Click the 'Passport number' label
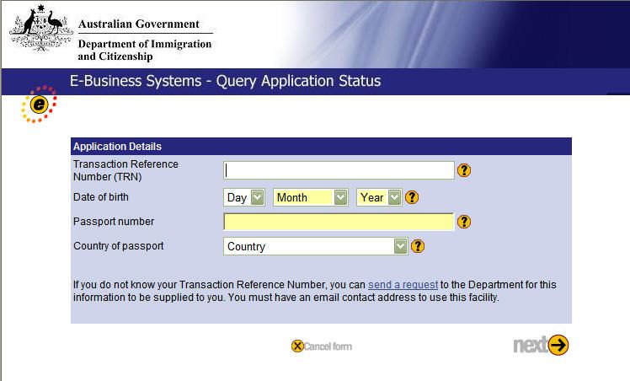Viewport: 630px width, 381px height. point(114,222)
